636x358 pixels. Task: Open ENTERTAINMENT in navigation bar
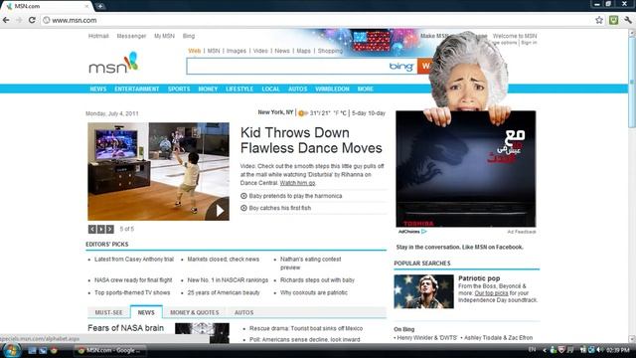coord(137,89)
